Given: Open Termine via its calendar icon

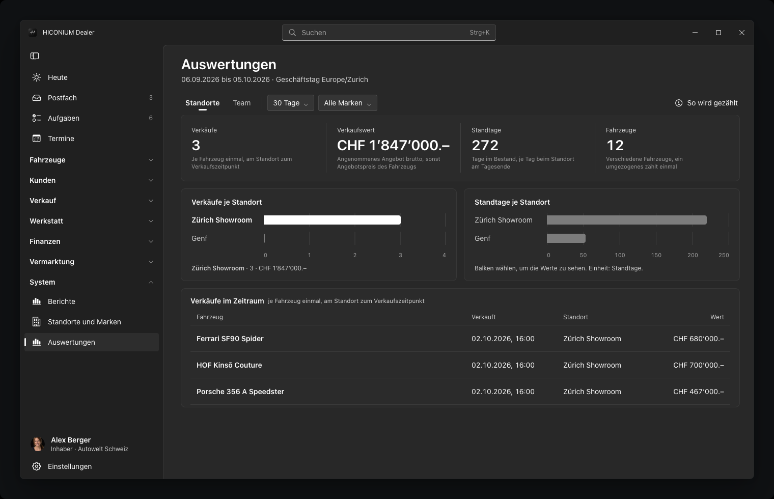Looking at the screenshot, I should click(37, 138).
